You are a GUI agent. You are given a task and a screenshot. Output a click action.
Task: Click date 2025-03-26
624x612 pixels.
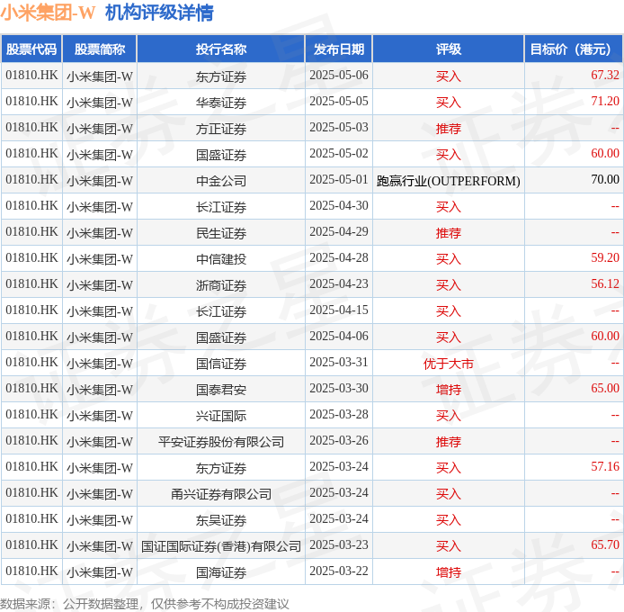[x=339, y=441]
